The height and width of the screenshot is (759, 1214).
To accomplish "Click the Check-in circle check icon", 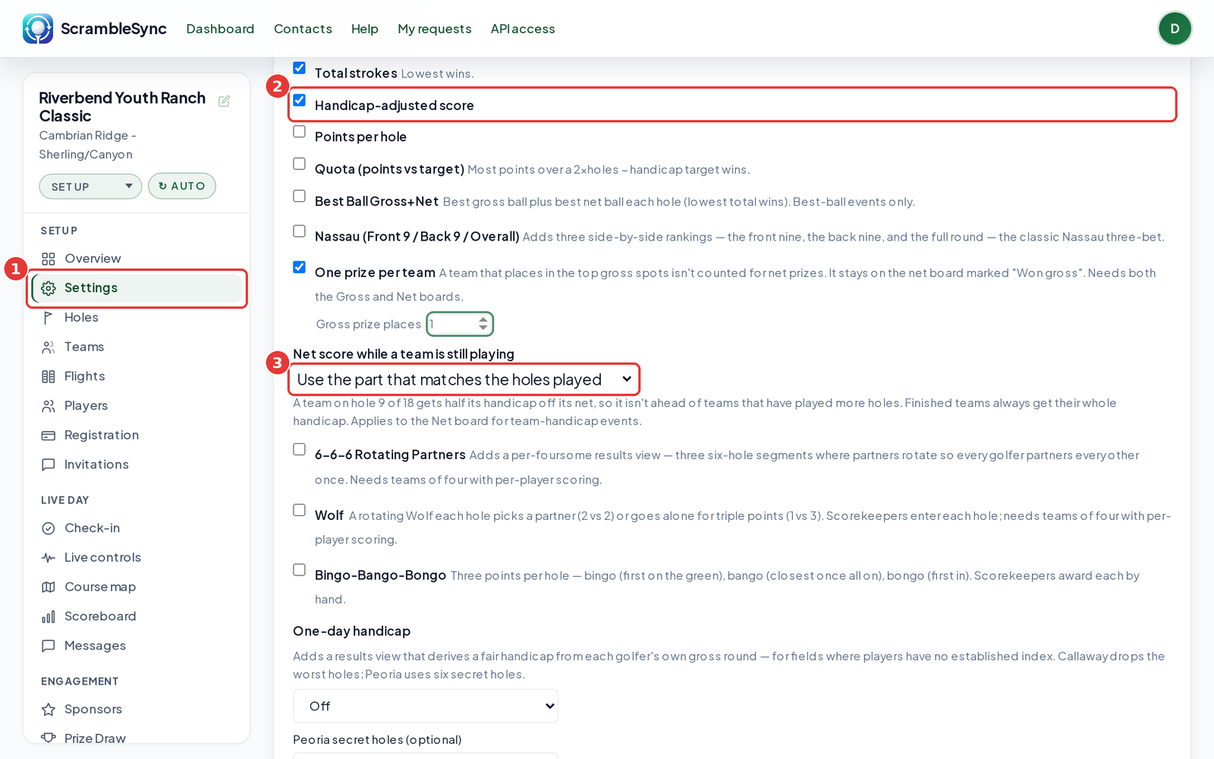I will pyautogui.click(x=49, y=528).
